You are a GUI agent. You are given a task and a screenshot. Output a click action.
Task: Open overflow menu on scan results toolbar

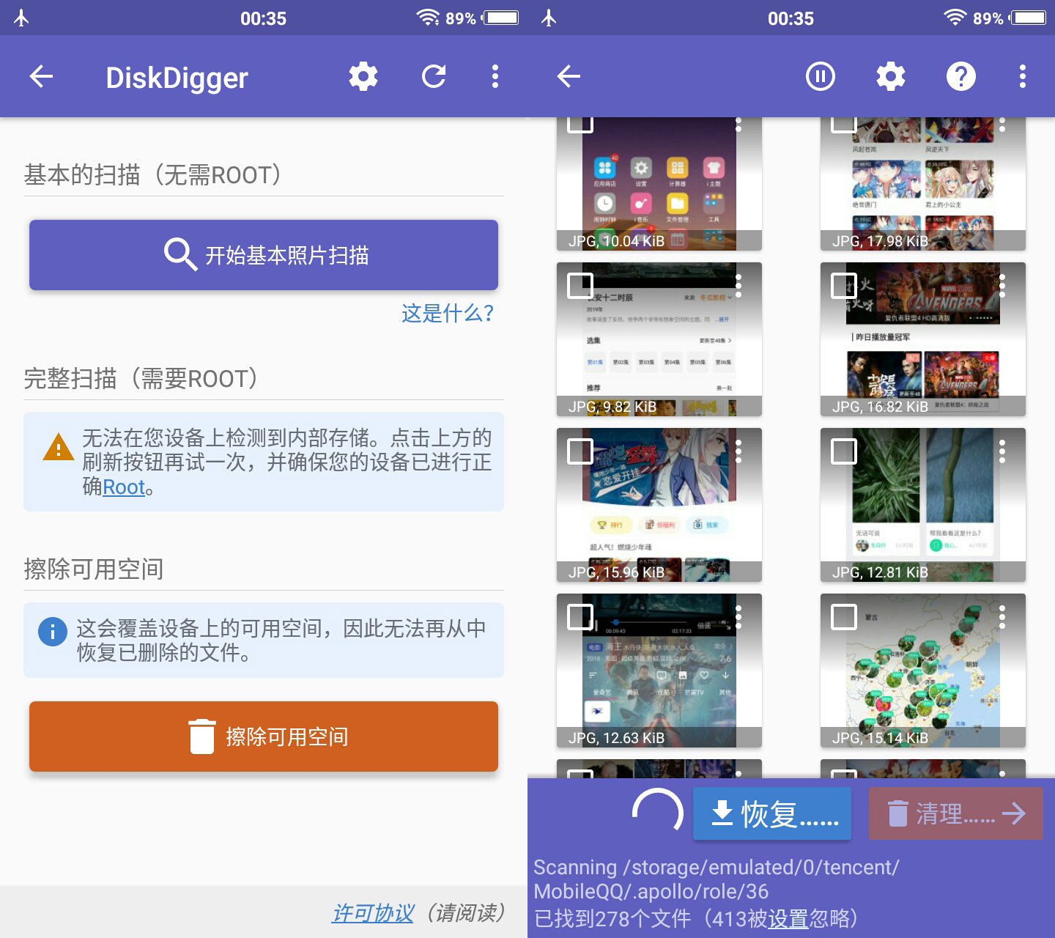point(1023,76)
